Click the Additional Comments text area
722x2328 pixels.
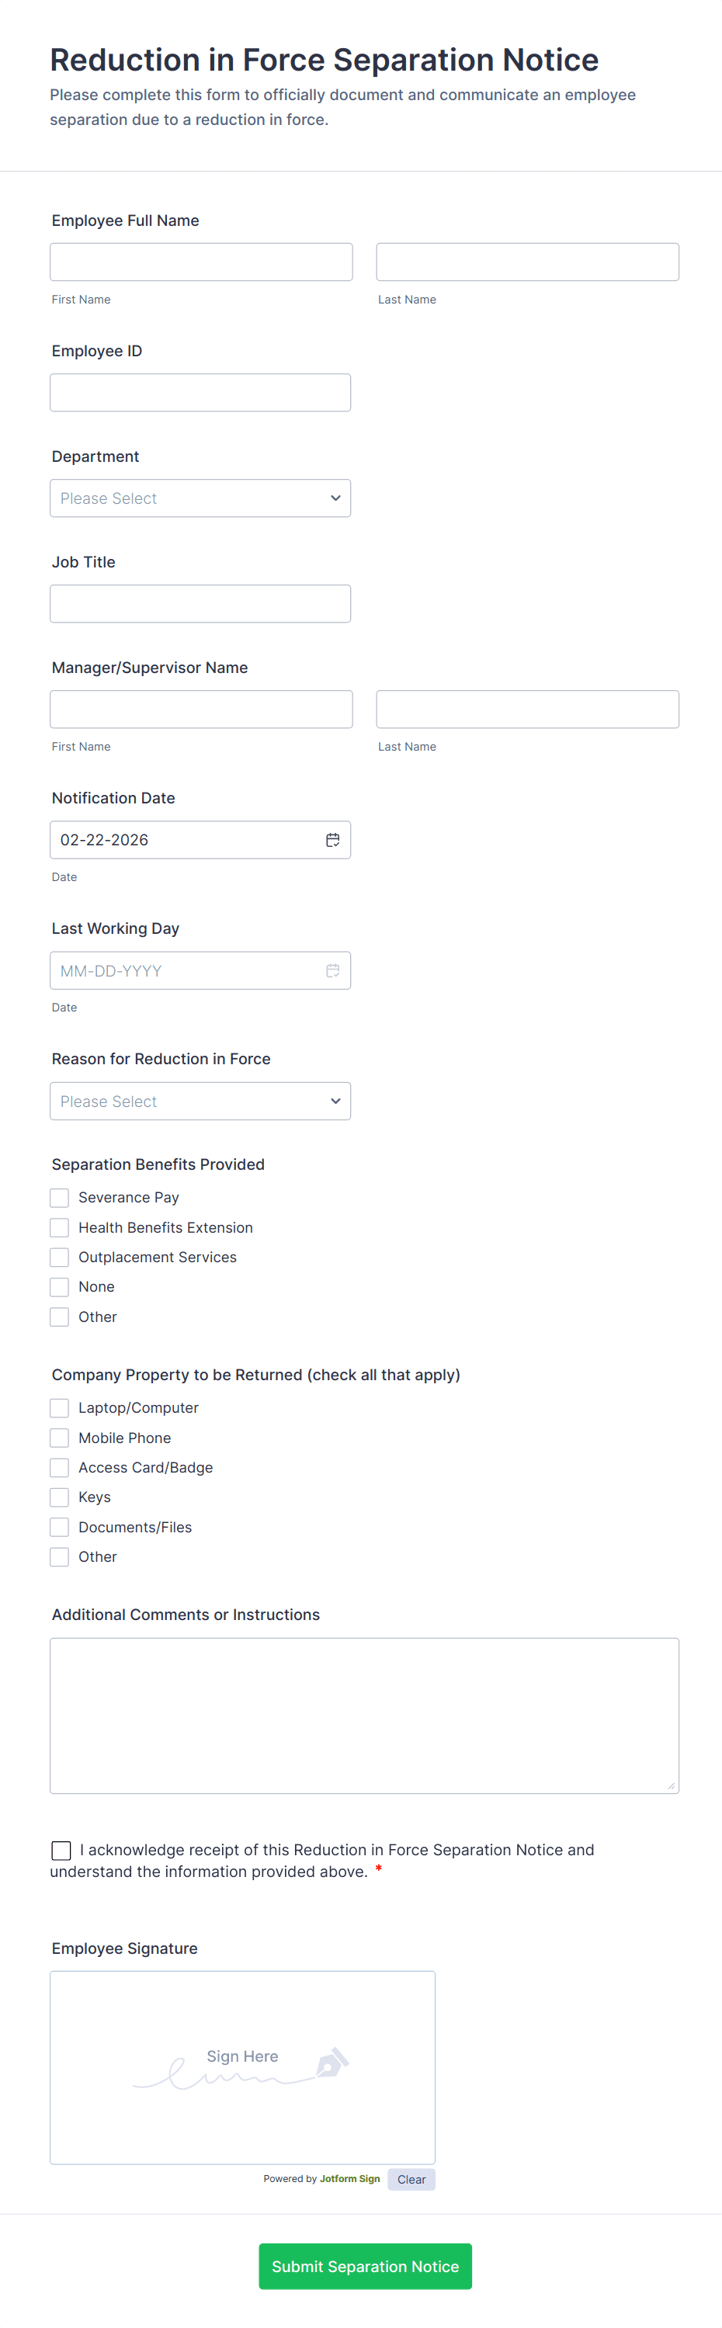coord(364,1715)
